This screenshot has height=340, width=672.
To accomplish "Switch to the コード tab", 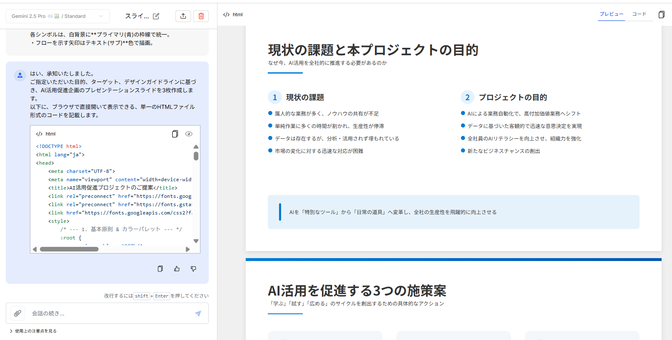I will (639, 14).
